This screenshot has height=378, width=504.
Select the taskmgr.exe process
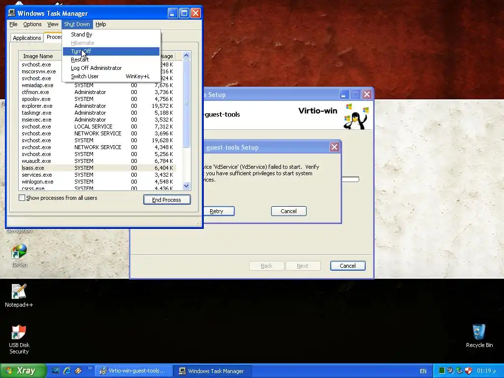(x=97, y=113)
